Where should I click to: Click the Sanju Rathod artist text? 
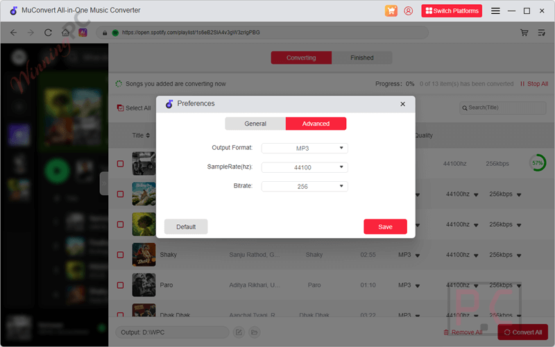pos(254,255)
